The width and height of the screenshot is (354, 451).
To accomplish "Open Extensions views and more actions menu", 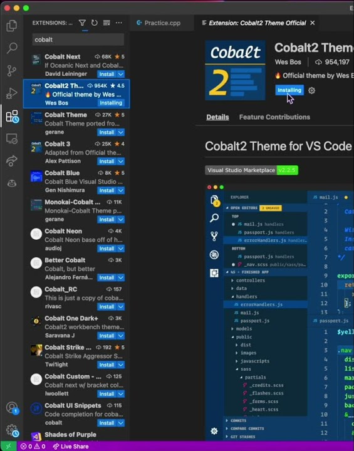I will 118,23.
